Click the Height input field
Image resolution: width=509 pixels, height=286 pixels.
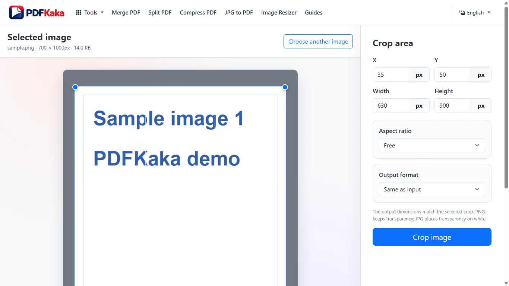coord(453,105)
